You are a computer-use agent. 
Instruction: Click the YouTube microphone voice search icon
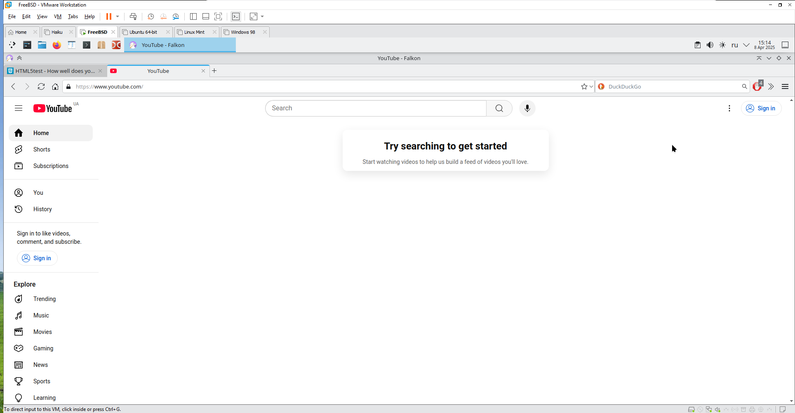point(527,108)
